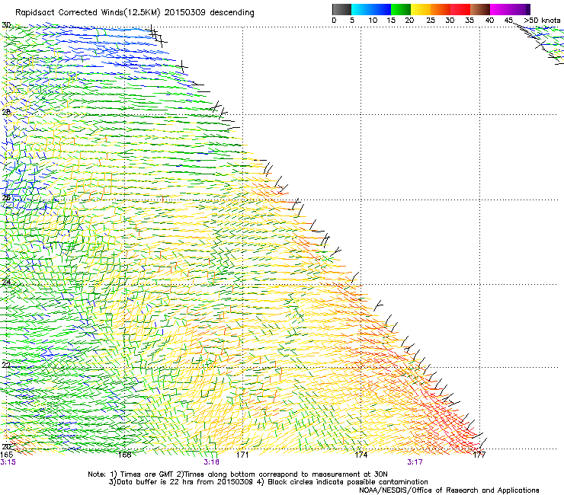Click the legend scale label '40'

tap(489, 21)
